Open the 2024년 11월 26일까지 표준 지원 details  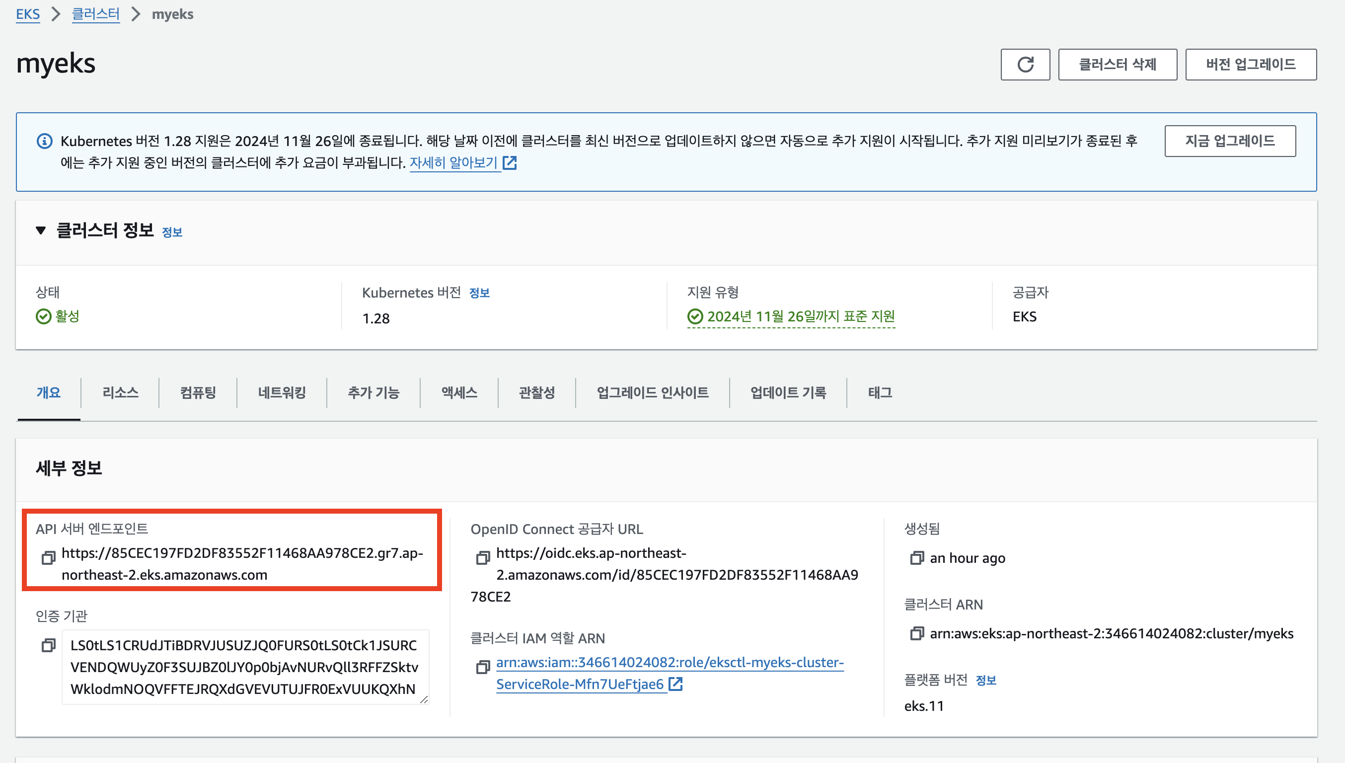pyautogui.click(x=800, y=316)
